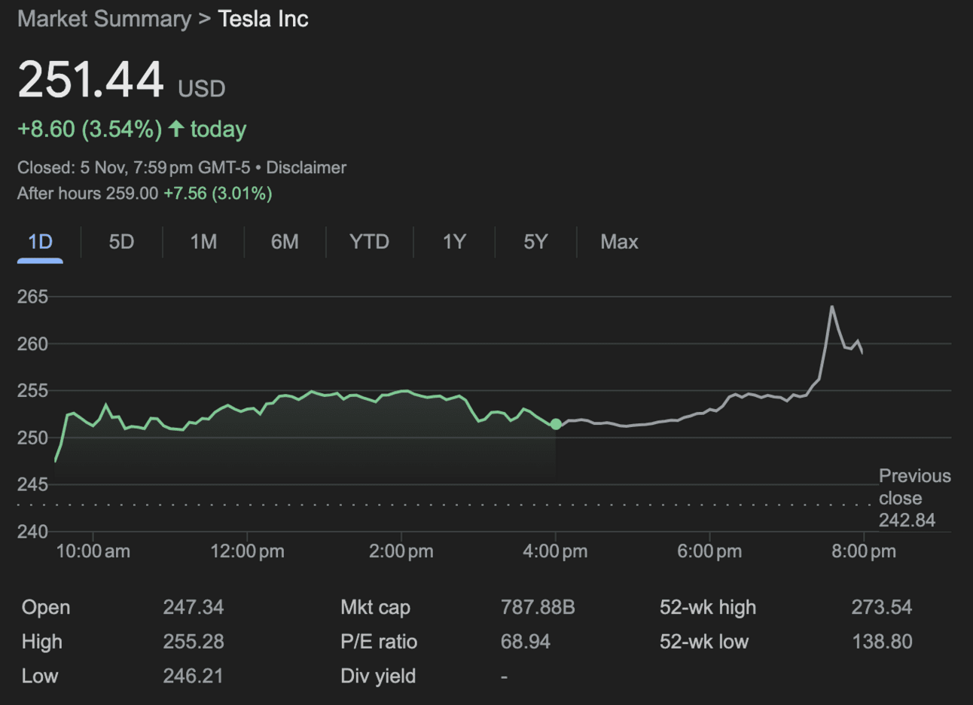
Task: Select the YTD range tab
Action: [369, 242]
